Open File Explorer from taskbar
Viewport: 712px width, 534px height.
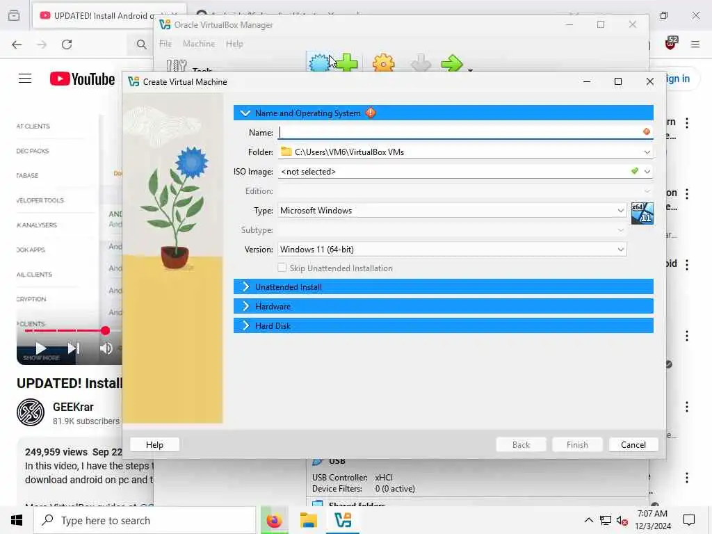point(308,520)
